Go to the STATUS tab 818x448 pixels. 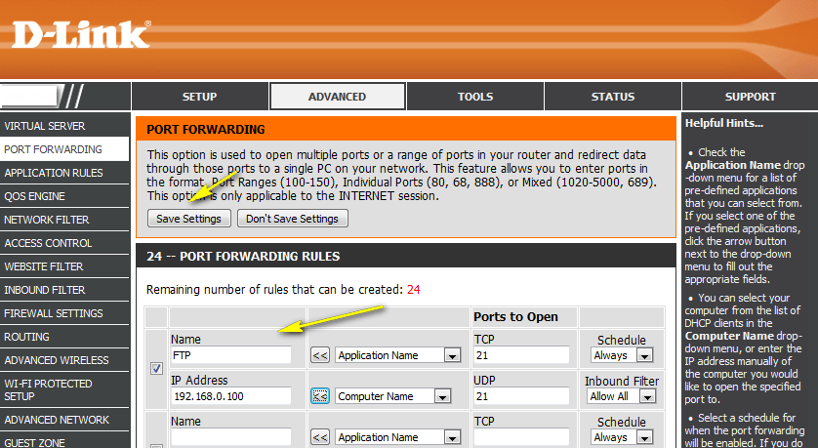pos(613,97)
